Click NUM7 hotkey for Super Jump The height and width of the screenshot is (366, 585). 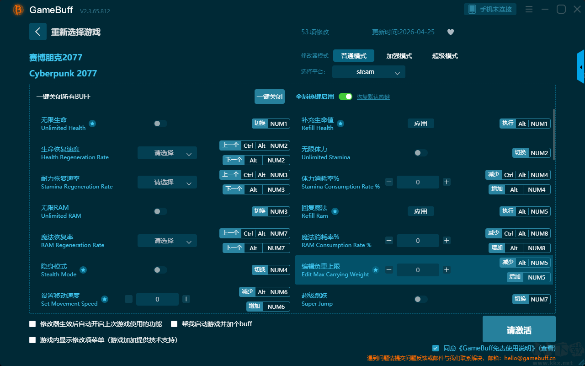point(532,299)
